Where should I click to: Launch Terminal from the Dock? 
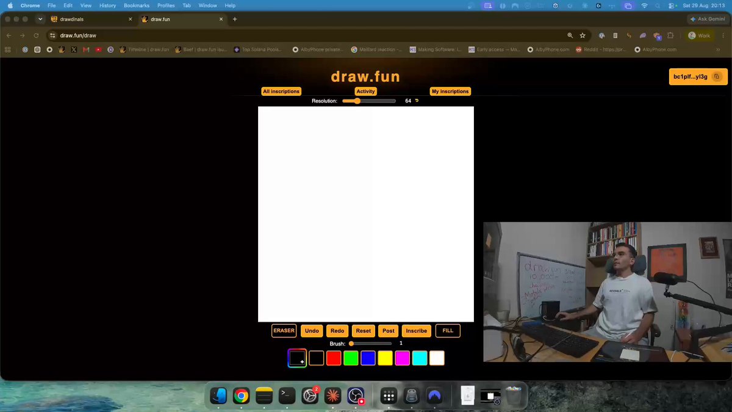[287, 396]
